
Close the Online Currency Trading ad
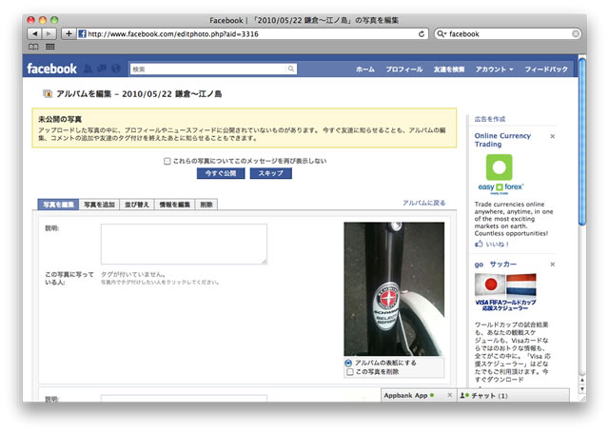point(552,136)
